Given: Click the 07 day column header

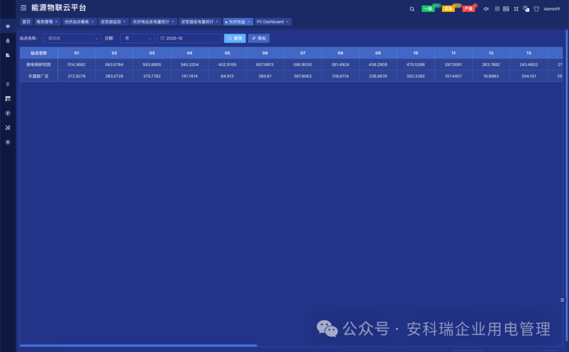Looking at the screenshot, I should (302, 53).
